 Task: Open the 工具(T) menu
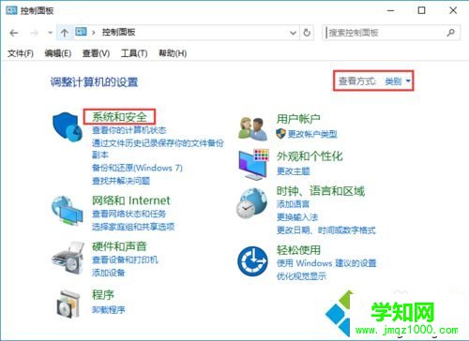coord(134,53)
